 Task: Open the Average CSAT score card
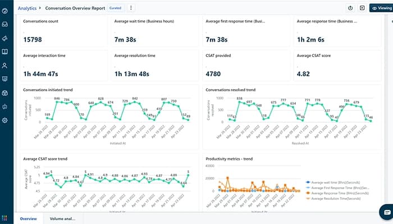coord(337,66)
